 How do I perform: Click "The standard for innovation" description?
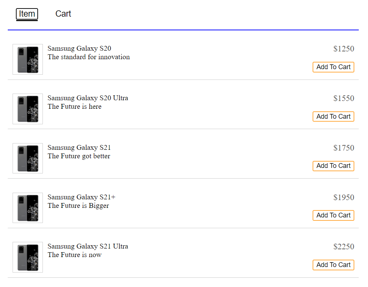point(89,57)
